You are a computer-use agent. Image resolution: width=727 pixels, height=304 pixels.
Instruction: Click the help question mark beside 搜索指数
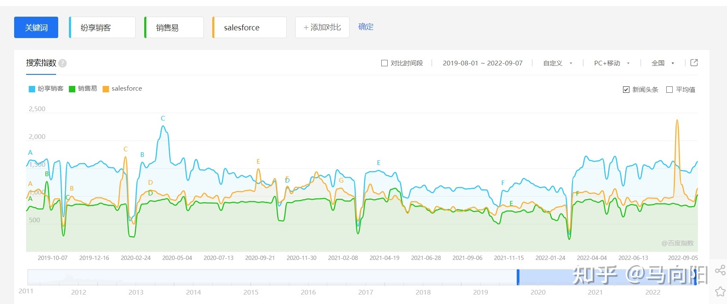[62, 63]
